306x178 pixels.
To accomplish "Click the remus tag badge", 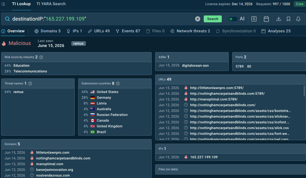I will [x=78, y=43].
